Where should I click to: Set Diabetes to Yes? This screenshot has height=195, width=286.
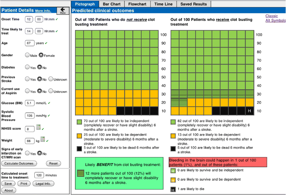click(x=27, y=67)
